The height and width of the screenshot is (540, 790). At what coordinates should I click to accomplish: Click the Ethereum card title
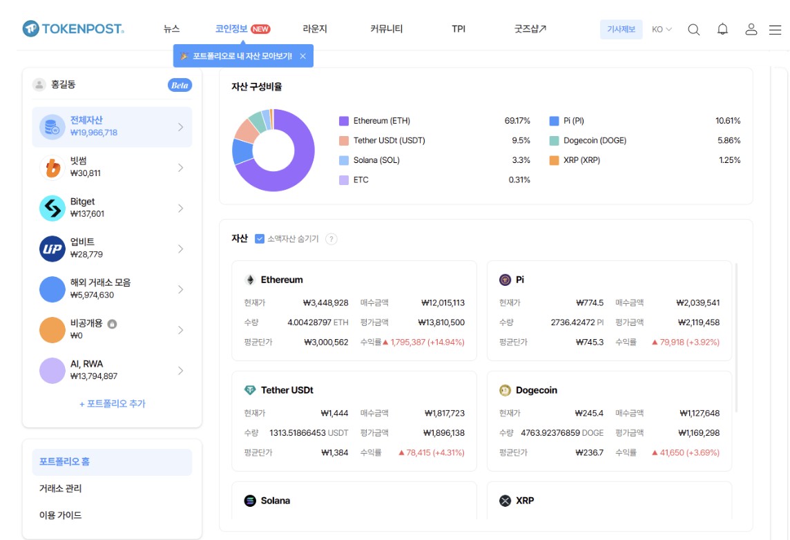tap(282, 280)
